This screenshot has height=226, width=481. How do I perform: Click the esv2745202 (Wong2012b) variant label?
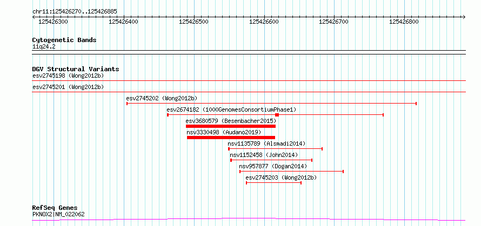click(x=162, y=99)
